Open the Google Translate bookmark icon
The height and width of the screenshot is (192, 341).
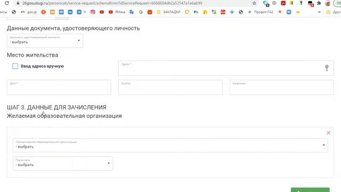132,12
